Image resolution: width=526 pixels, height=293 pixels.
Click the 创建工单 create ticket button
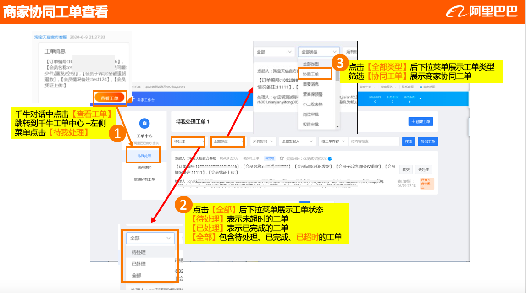[421, 122]
